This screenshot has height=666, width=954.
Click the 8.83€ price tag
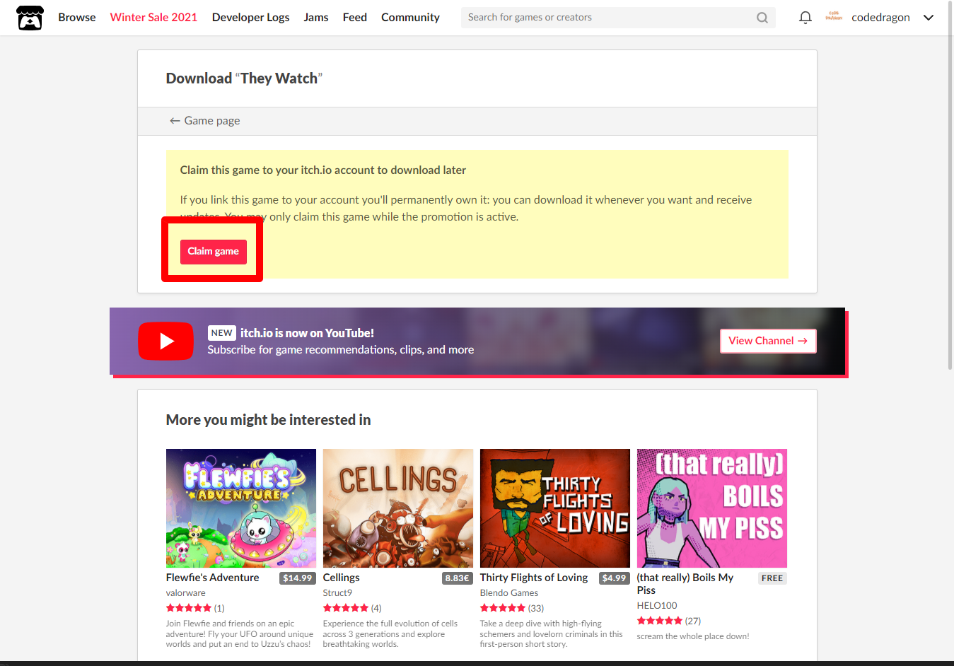tap(458, 578)
